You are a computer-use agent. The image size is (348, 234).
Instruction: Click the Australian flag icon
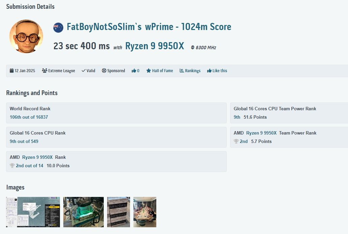(58, 28)
